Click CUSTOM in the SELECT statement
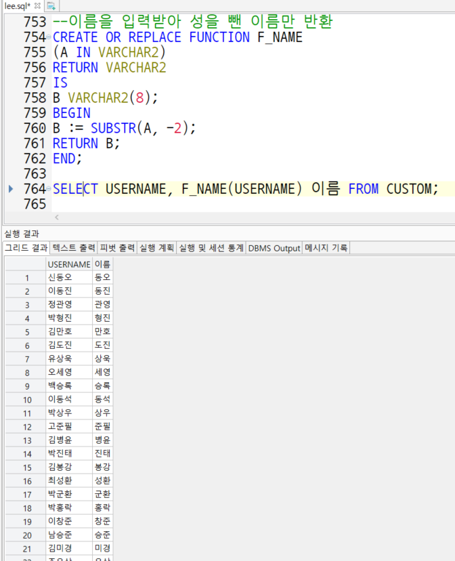 pos(409,189)
